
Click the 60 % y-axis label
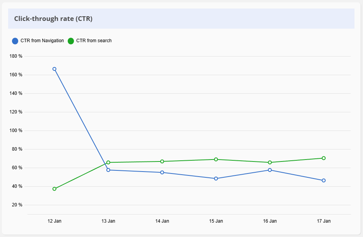tap(17, 168)
